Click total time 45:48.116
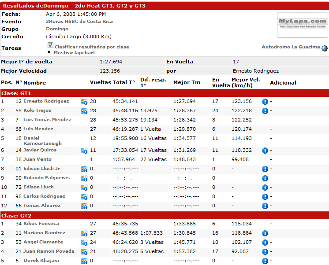329x265 pixels. [125, 110]
